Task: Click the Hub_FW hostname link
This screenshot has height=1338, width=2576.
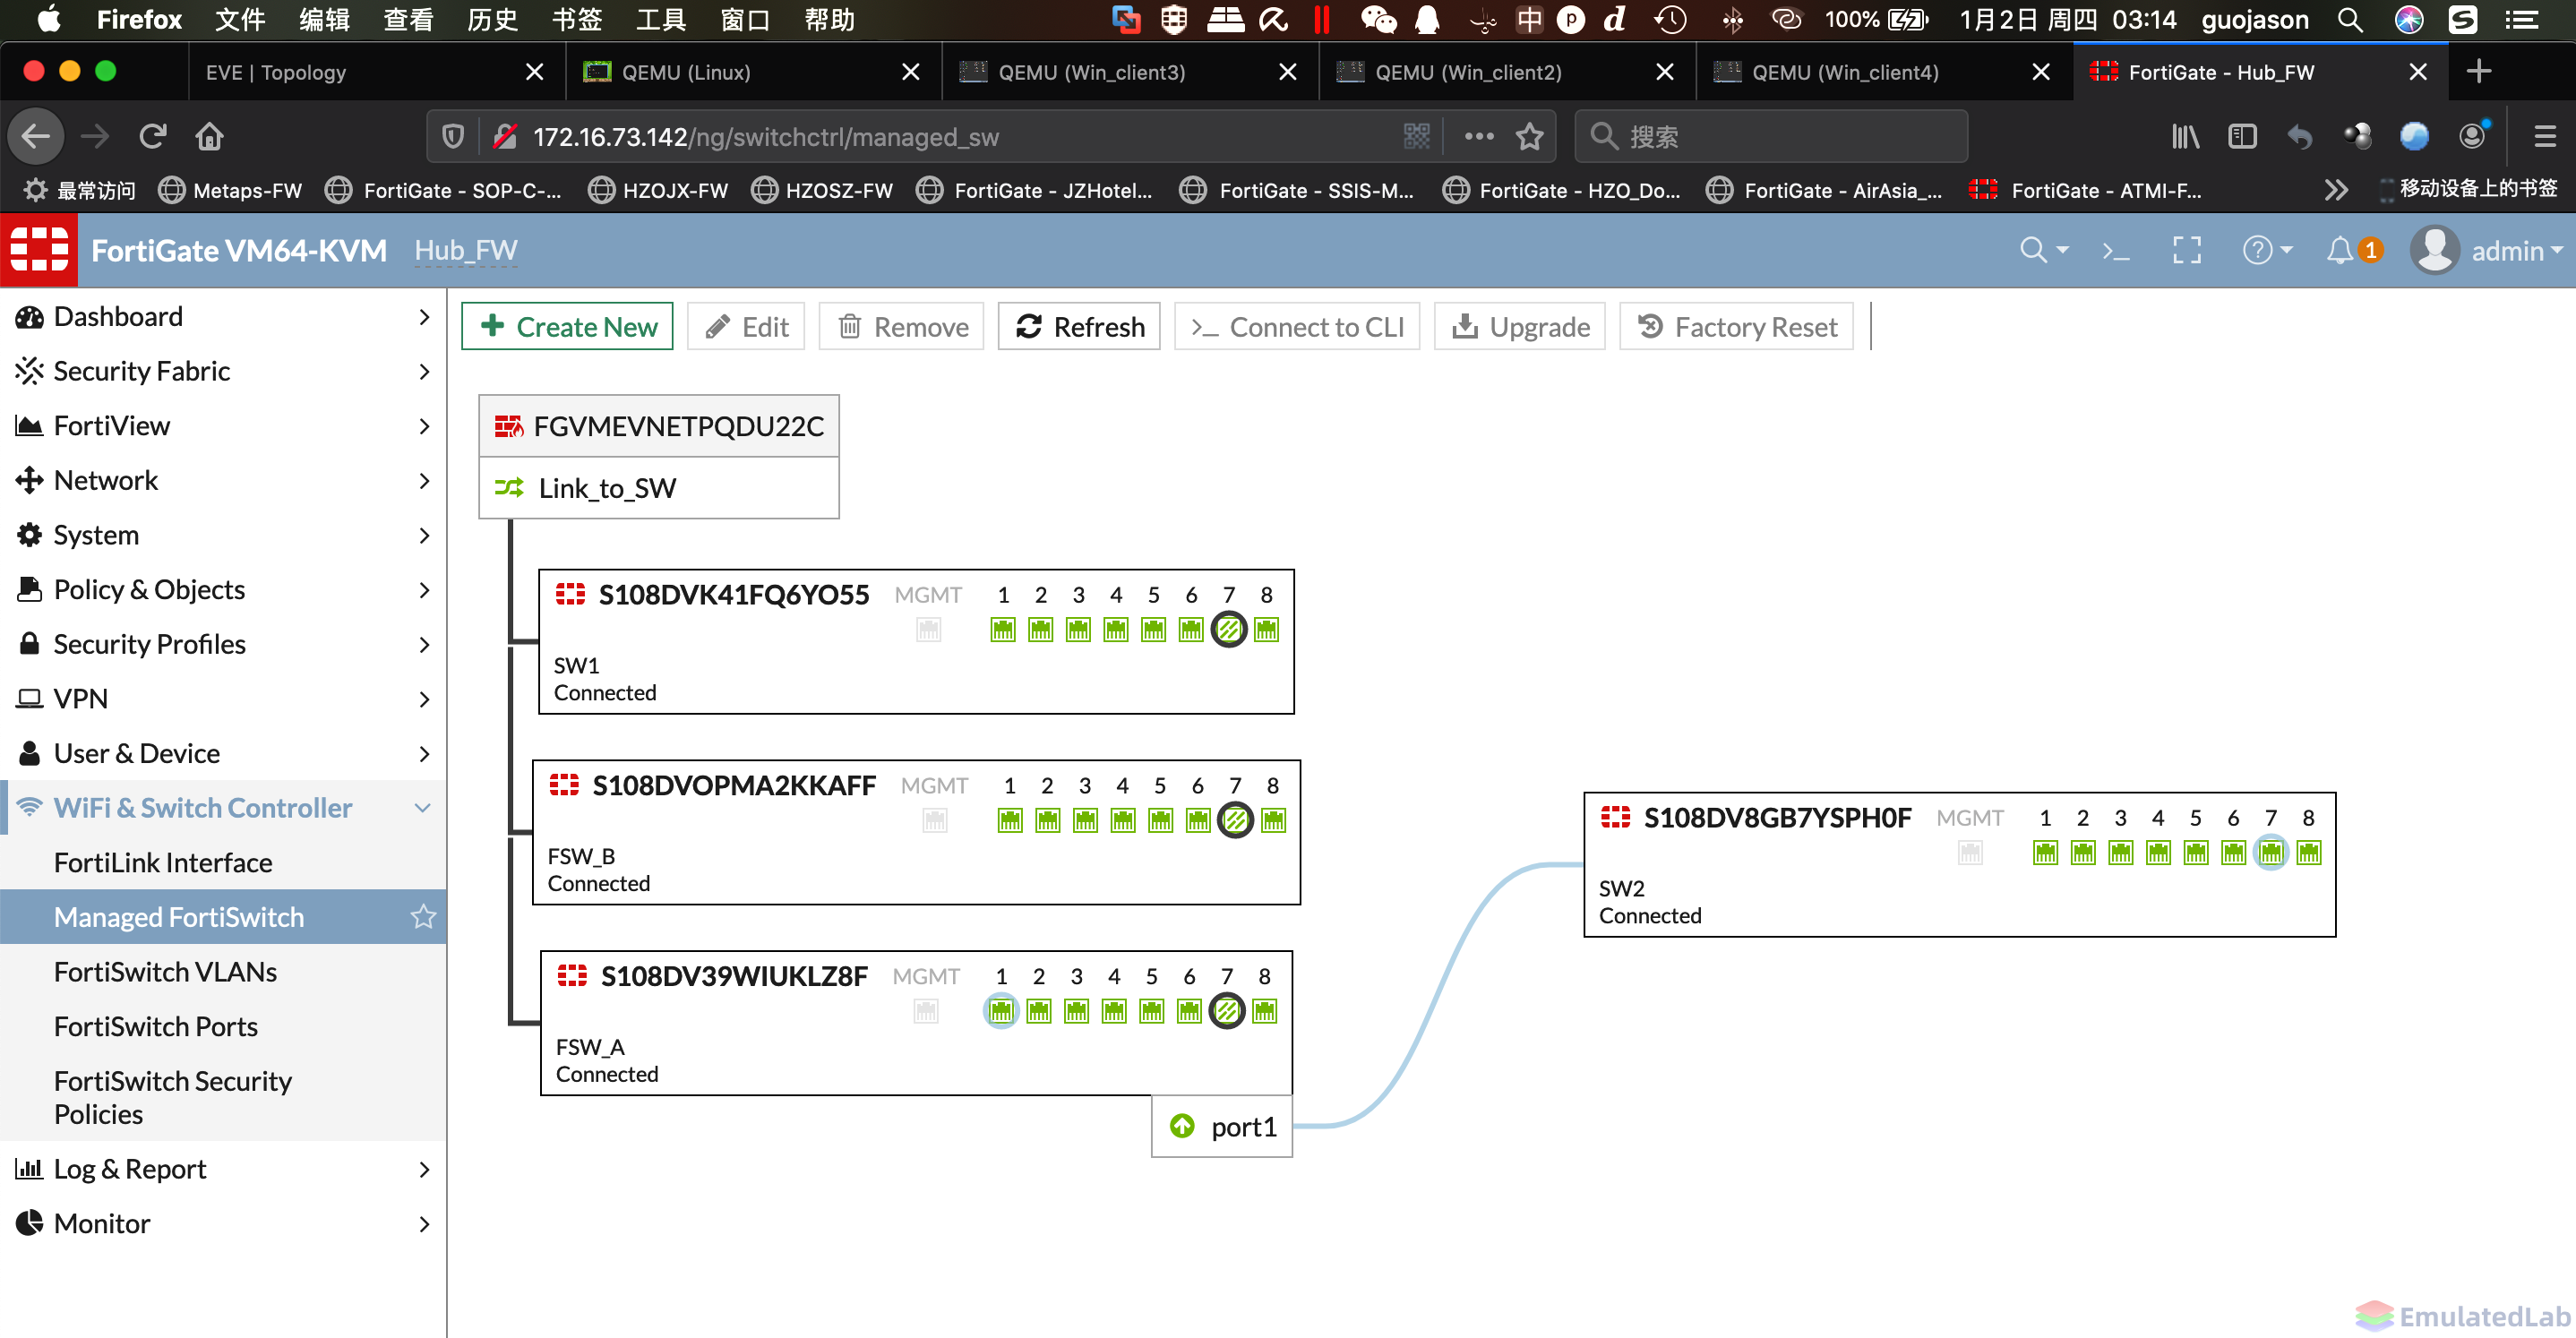Action: tap(466, 250)
